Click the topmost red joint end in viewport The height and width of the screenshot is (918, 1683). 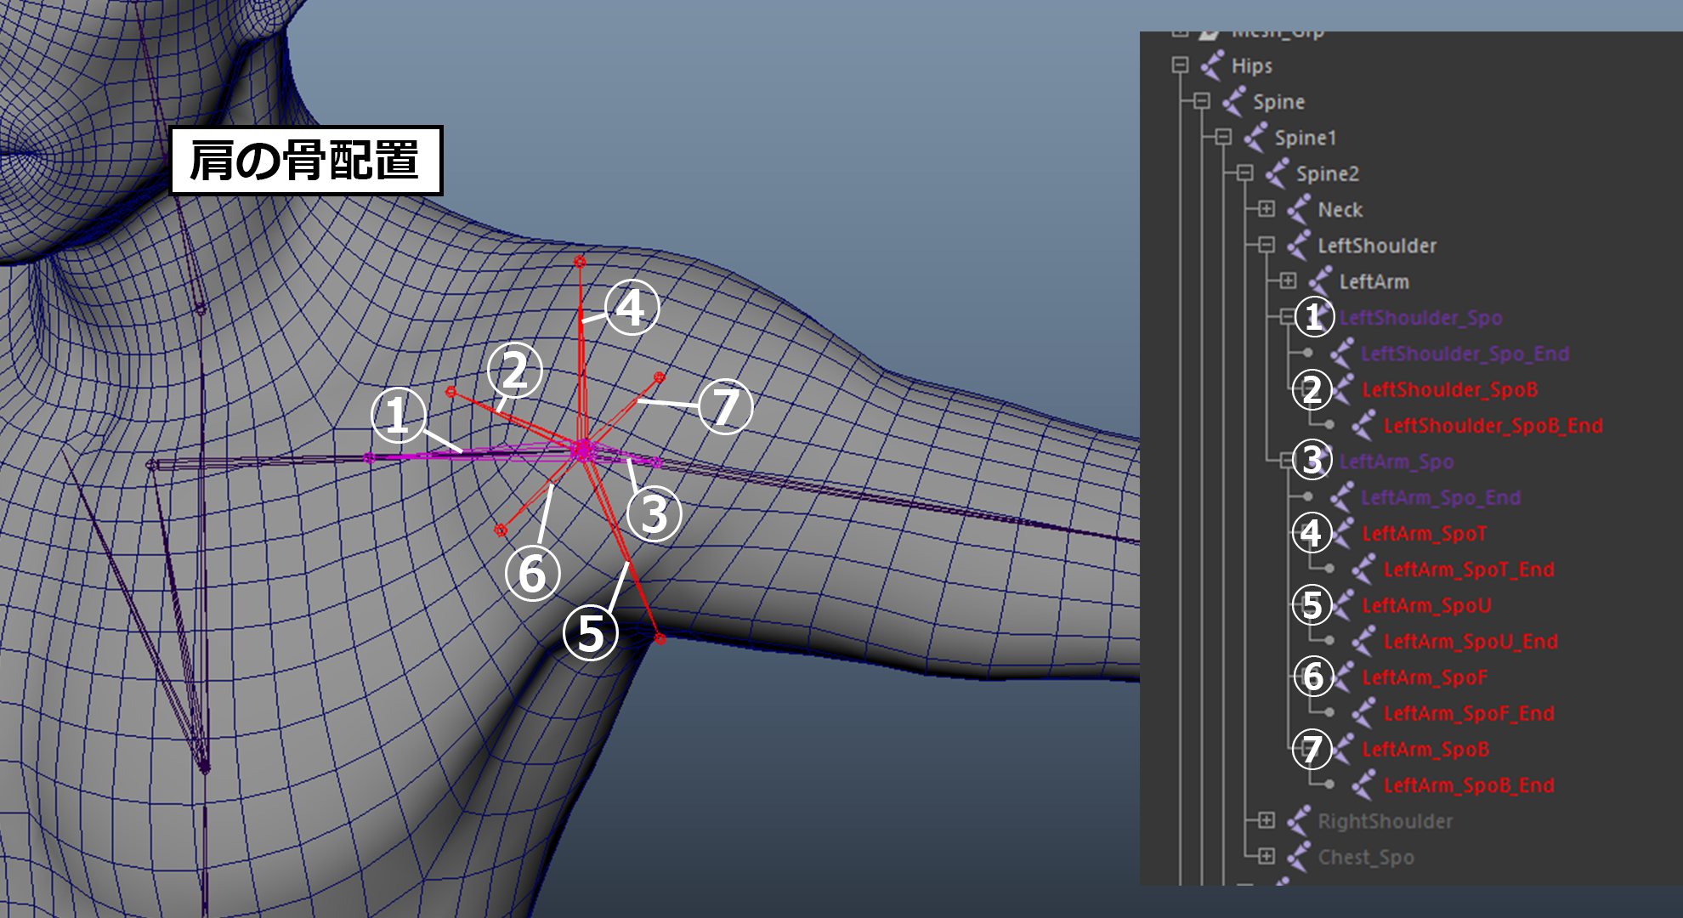(x=580, y=261)
